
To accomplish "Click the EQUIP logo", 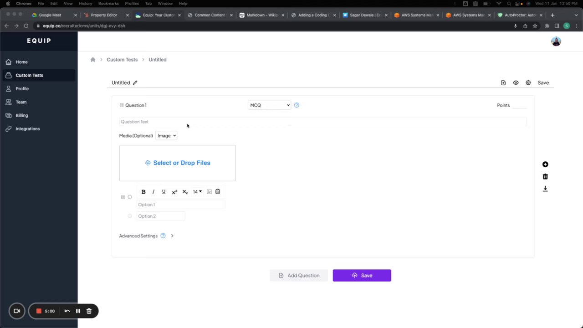I will [x=39, y=41].
